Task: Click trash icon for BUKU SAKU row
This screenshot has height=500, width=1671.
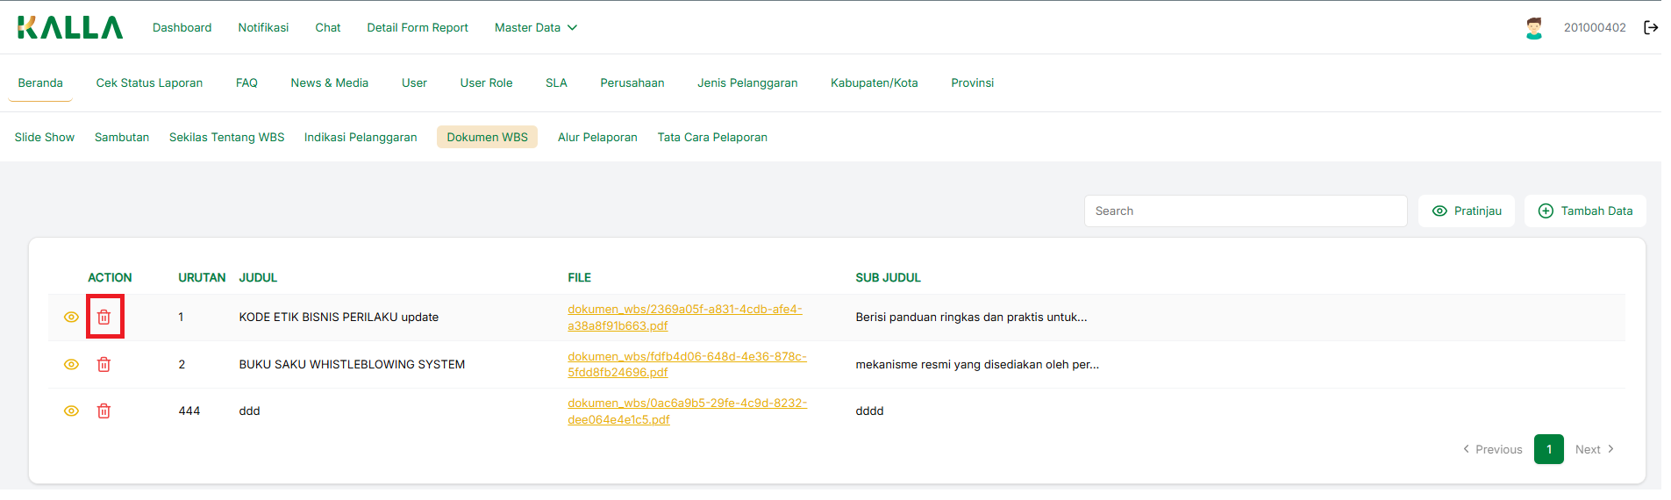Action: (x=104, y=364)
